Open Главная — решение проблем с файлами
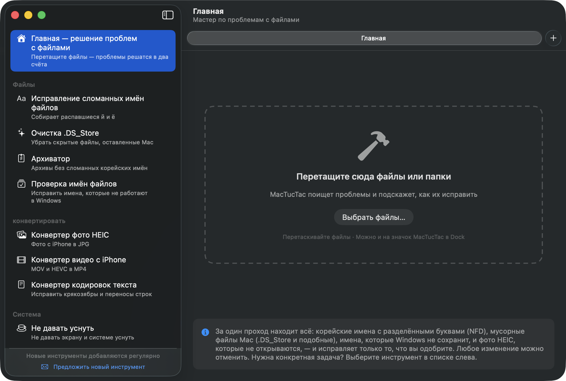Viewport: 566px width, 381px height. [x=93, y=51]
